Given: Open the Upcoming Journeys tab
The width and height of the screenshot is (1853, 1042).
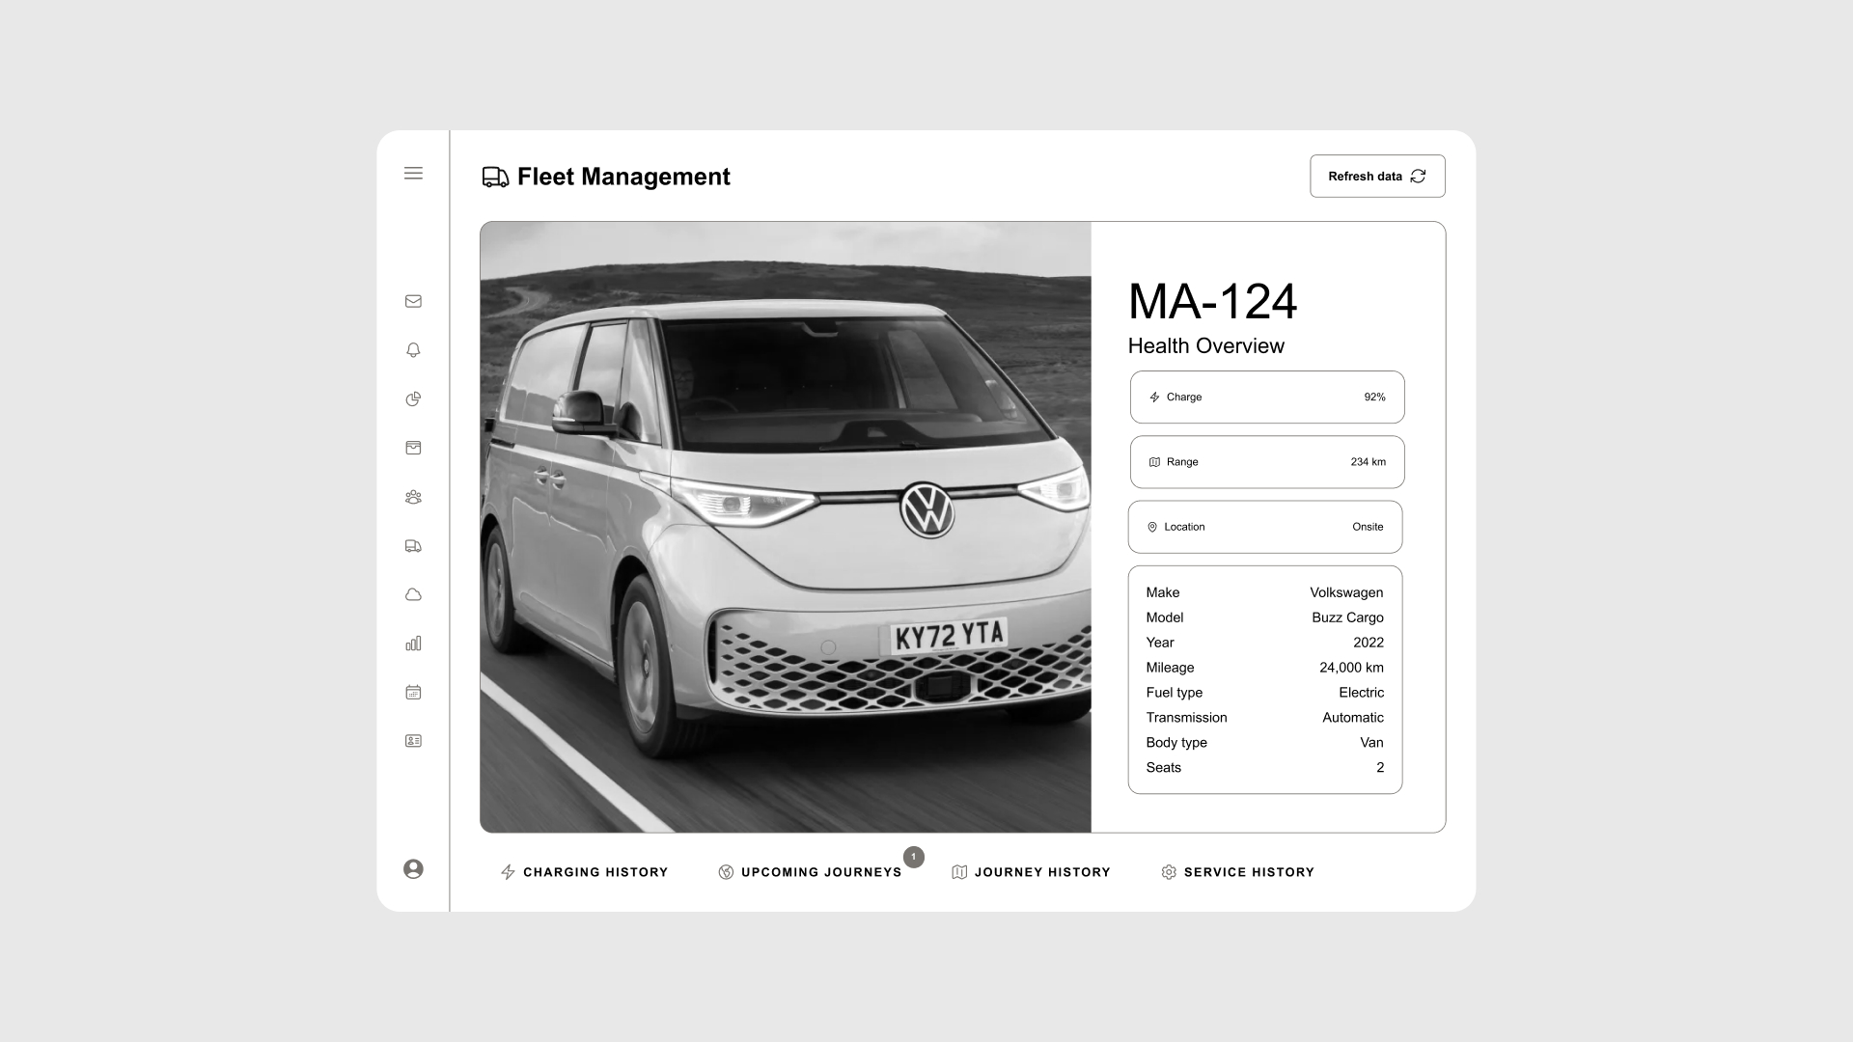Looking at the screenshot, I should click(812, 872).
